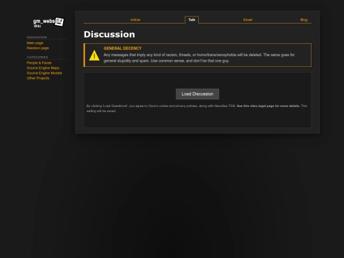Click the GENERAL DECENCY notice title
The height and width of the screenshot is (258, 344).
click(123, 48)
